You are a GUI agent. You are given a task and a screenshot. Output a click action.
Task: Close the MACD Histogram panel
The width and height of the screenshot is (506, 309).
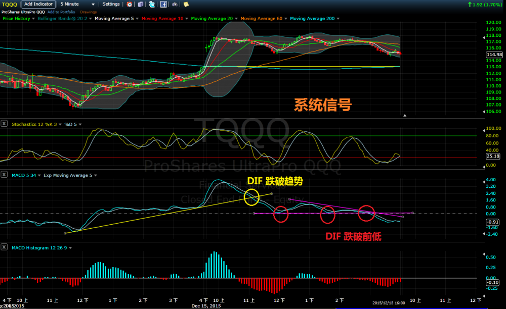click(4, 247)
